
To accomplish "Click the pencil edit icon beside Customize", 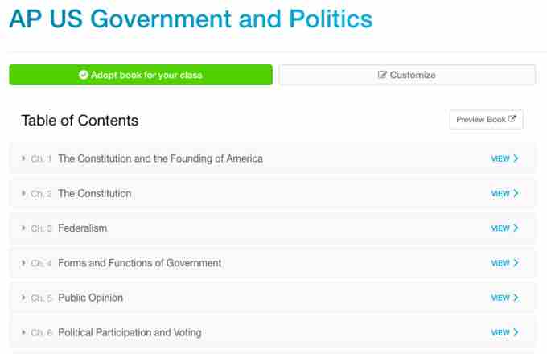I will [x=382, y=75].
